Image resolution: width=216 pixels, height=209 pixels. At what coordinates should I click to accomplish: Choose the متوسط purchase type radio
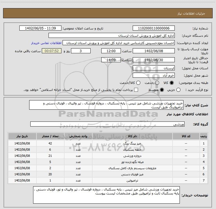pos(162,90)
